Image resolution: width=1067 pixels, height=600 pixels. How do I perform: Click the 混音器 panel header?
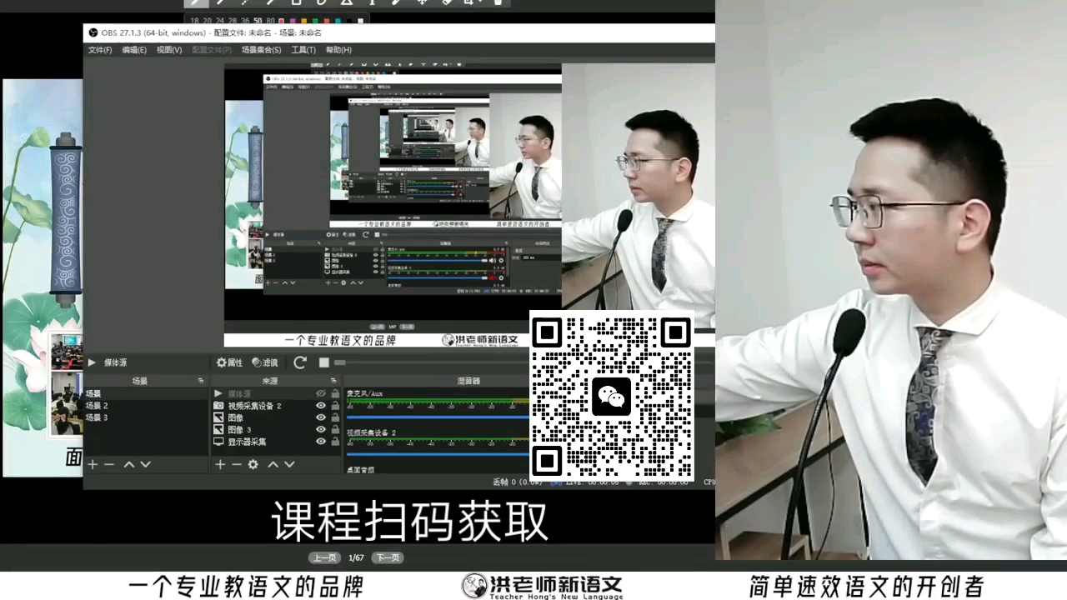(468, 381)
